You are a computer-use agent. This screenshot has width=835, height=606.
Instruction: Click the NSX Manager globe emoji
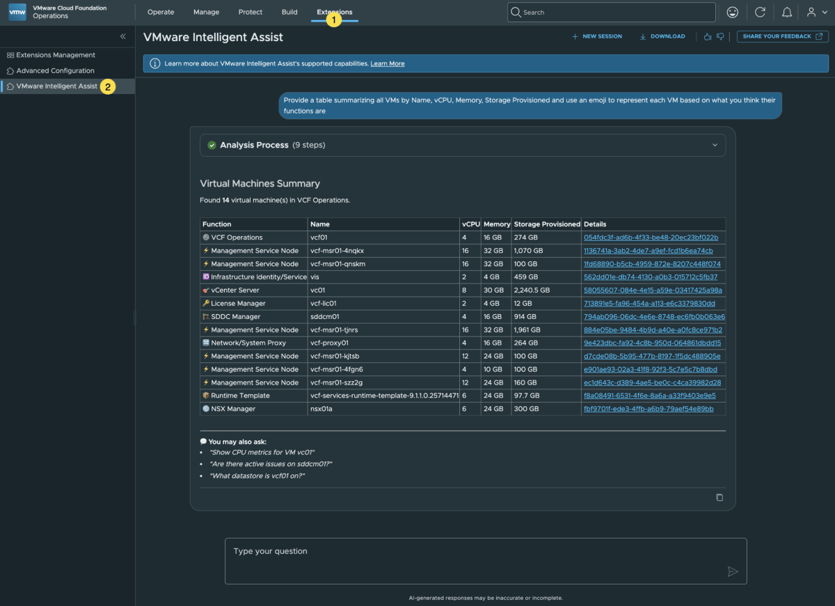pos(206,409)
